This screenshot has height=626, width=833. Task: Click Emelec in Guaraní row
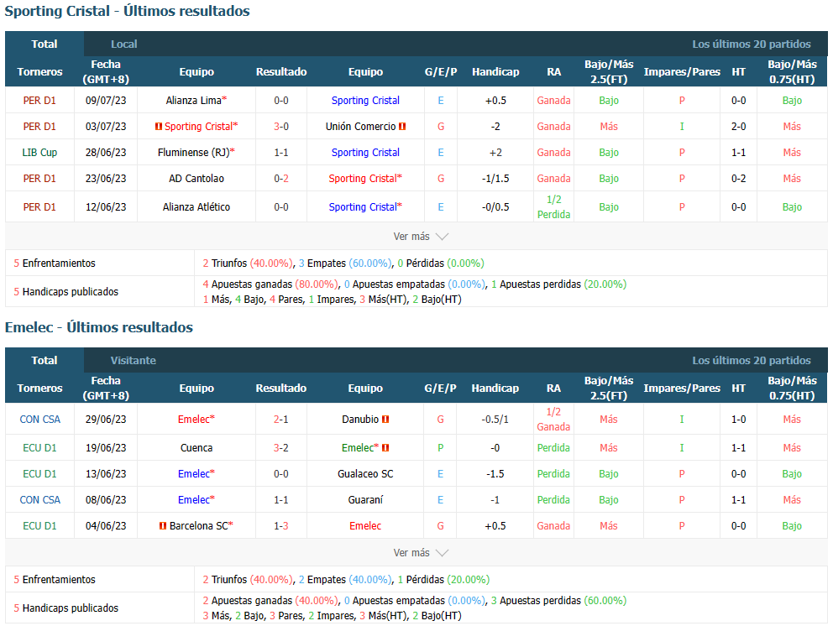tap(196, 499)
